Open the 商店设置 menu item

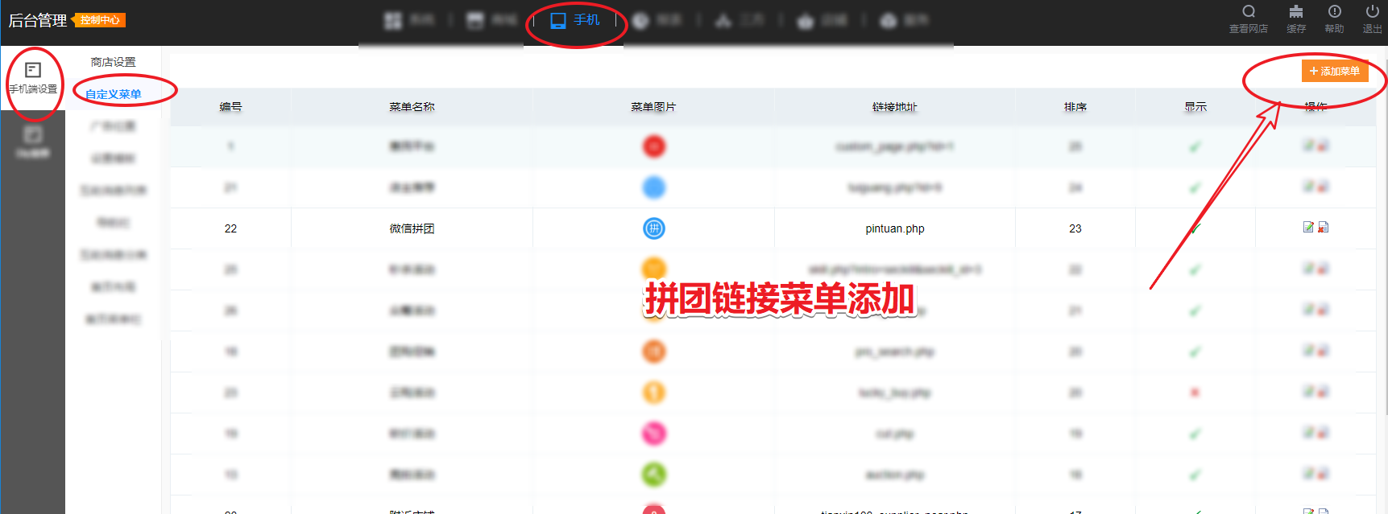click(x=114, y=62)
